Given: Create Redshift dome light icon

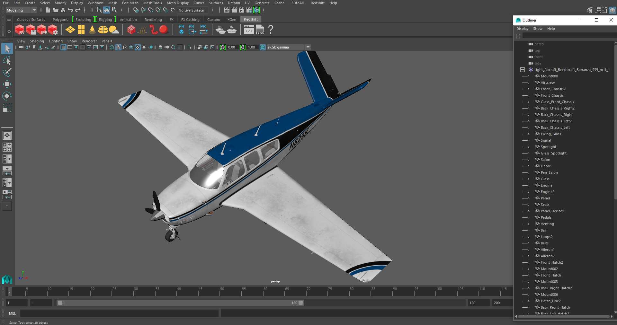Looking at the screenshot, I should click(x=103, y=30).
